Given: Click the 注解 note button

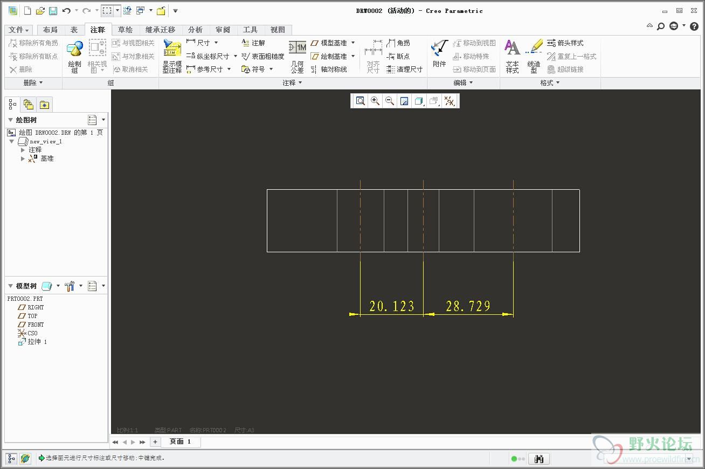Looking at the screenshot, I should (x=253, y=43).
